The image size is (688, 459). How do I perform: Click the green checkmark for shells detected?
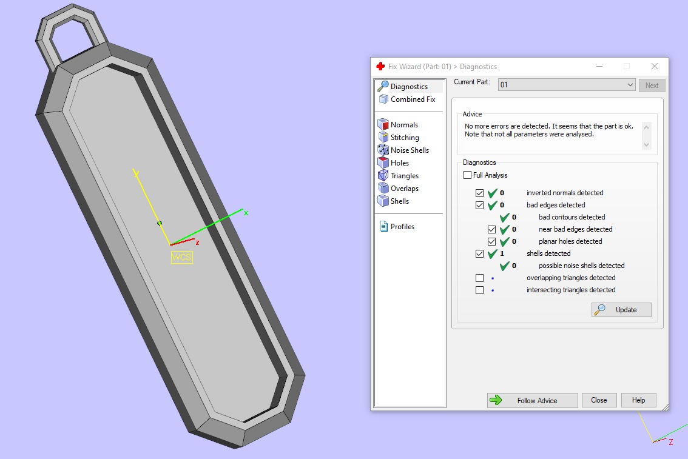492,253
